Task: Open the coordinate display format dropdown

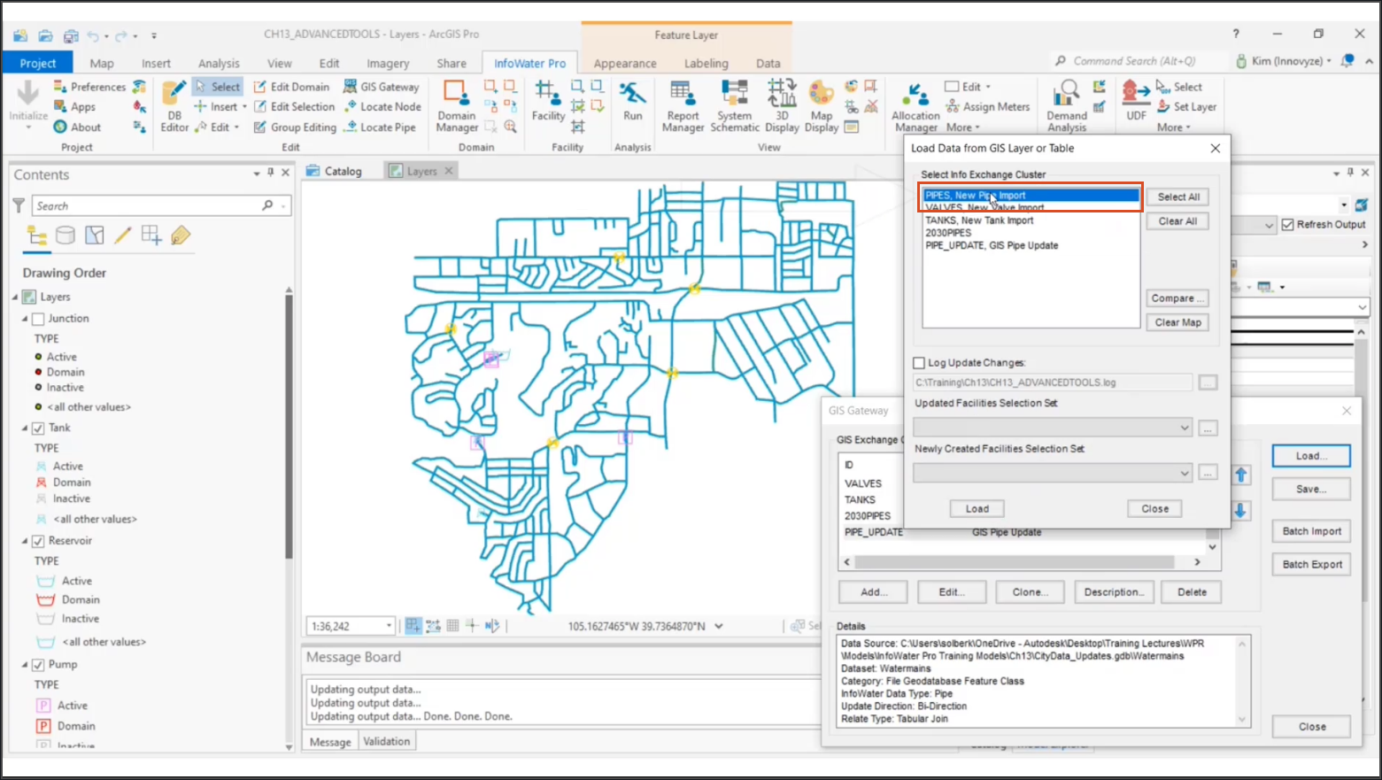Action: (x=719, y=626)
